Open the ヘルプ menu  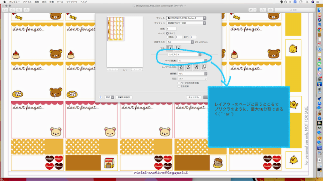click(x=84, y=2)
